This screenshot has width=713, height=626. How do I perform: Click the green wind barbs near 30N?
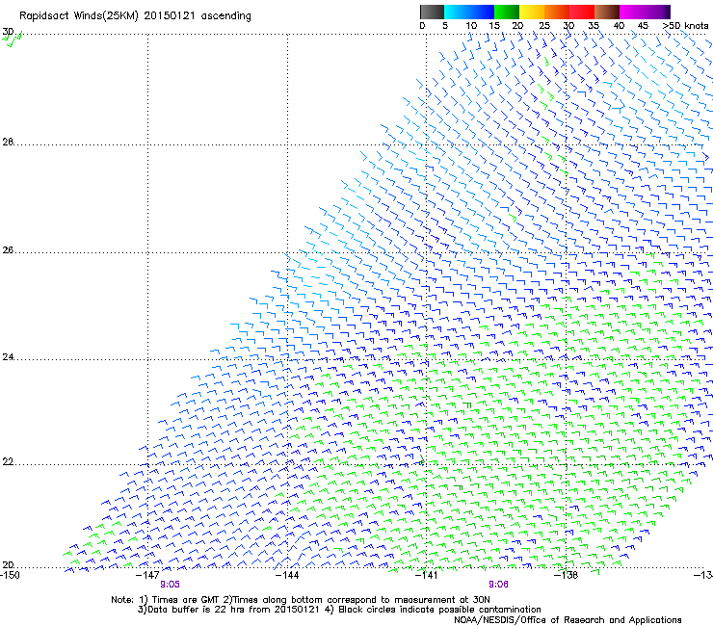point(13,39)
